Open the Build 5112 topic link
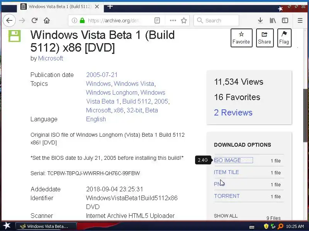The width and height of the screenshot is (309, 231). point(137,101)
